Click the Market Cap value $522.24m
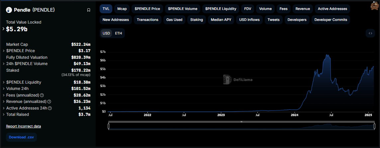380x148 pixels. 81,44
